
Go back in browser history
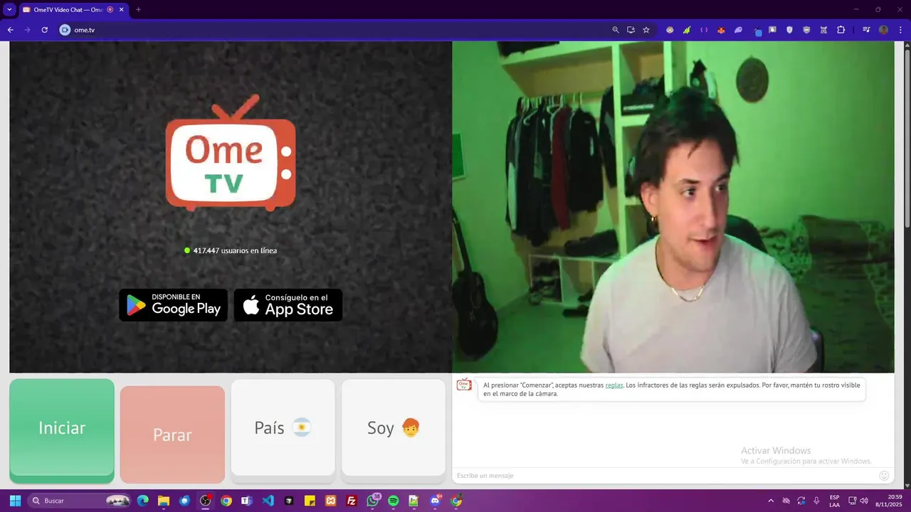[x=10, y=30]
